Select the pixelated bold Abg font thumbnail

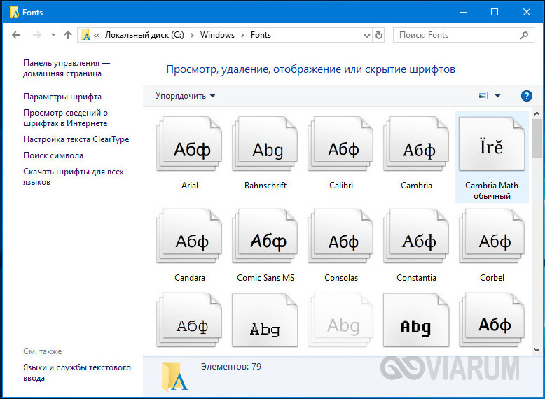416,320
